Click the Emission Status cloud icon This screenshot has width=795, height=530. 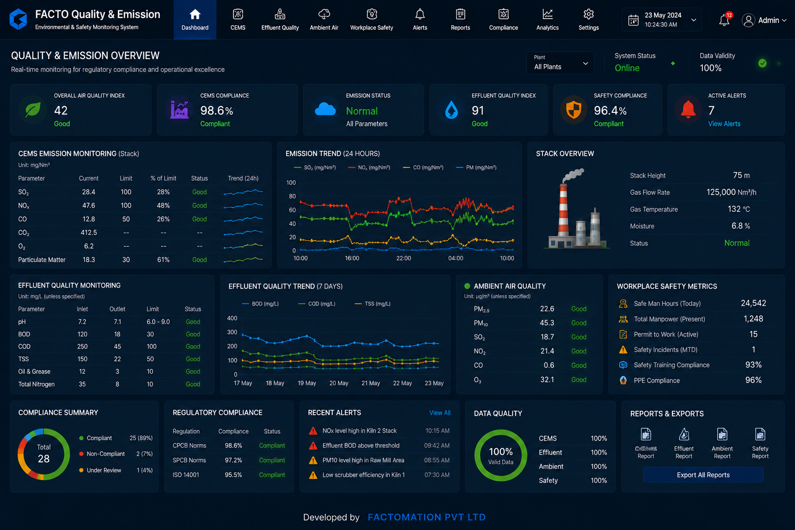click(326, 109)
